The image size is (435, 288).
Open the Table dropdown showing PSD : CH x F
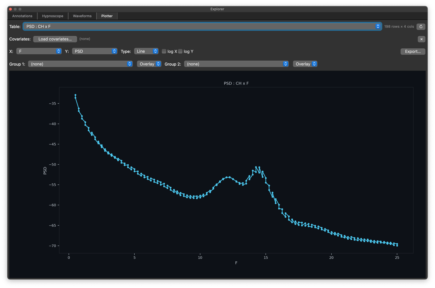point(202,26)
